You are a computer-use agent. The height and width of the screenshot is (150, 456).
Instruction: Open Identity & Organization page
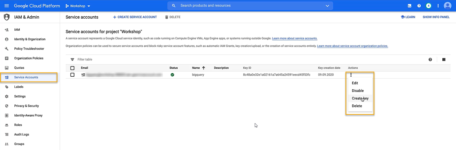[30, 39]
